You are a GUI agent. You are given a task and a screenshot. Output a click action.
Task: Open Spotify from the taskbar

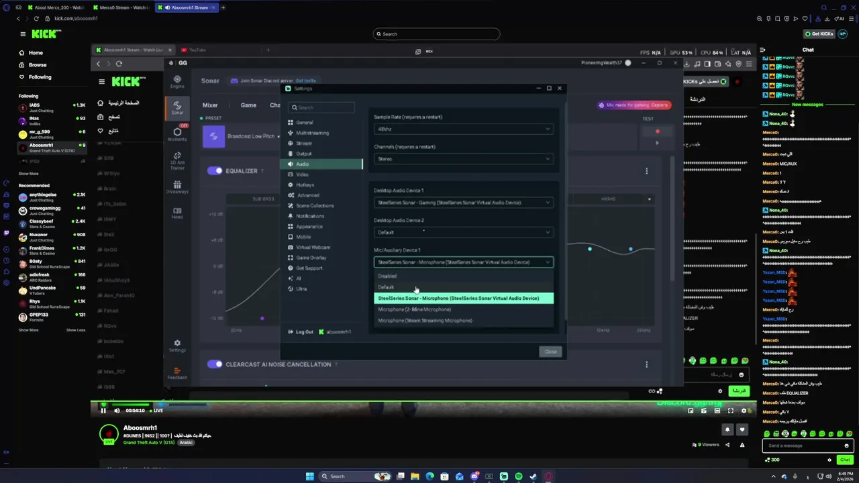519,476
